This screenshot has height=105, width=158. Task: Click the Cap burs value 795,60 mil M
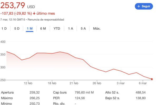[x=84, y=92]
